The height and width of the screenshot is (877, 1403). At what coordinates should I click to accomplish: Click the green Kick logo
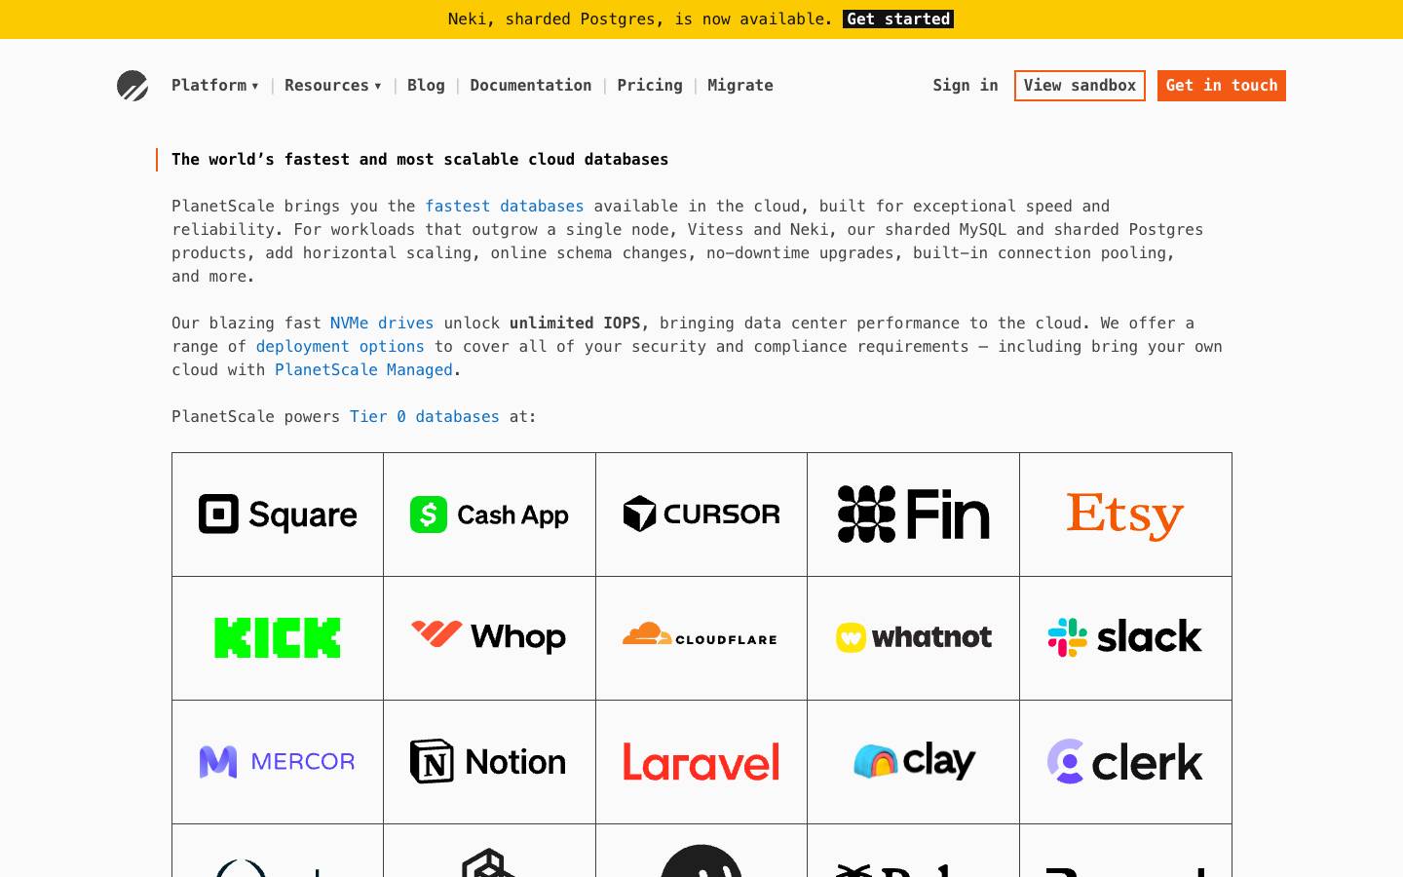278,638
